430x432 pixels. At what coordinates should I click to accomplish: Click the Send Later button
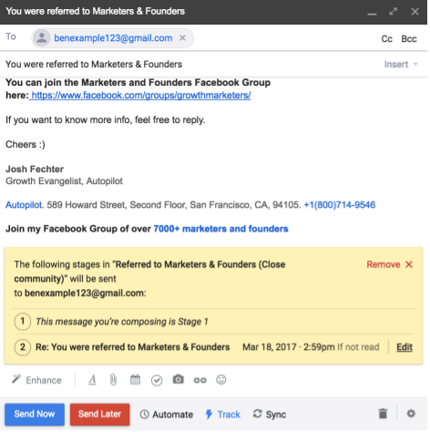click(100, 414)
